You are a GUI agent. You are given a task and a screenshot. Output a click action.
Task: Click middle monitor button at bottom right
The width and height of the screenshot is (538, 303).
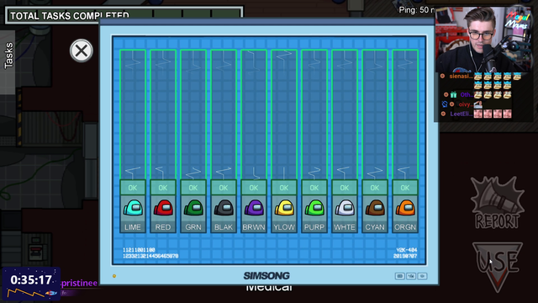(x=411, y=276)
